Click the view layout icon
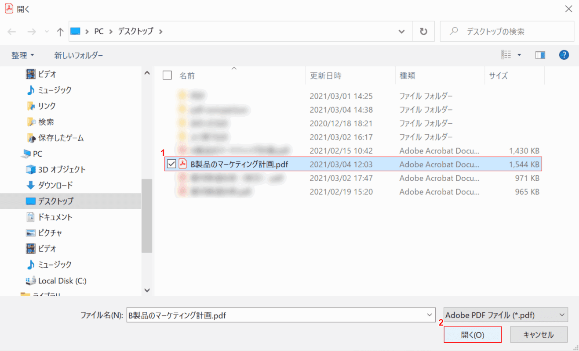 click(x=506, y=55)
